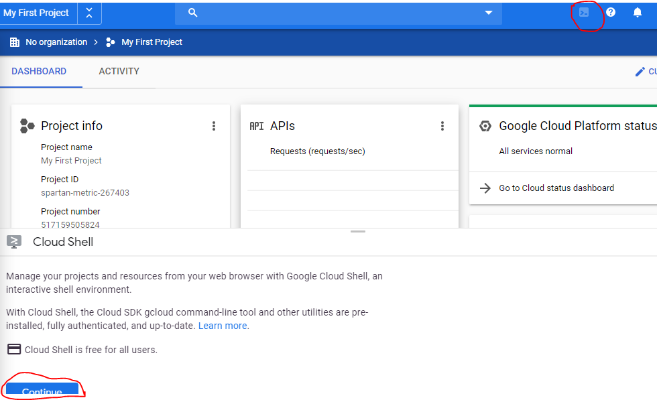The width and height of the screenshot is (657, 400).
Task: Click Google Cloud Platform status icon
Action: point(485,126)
